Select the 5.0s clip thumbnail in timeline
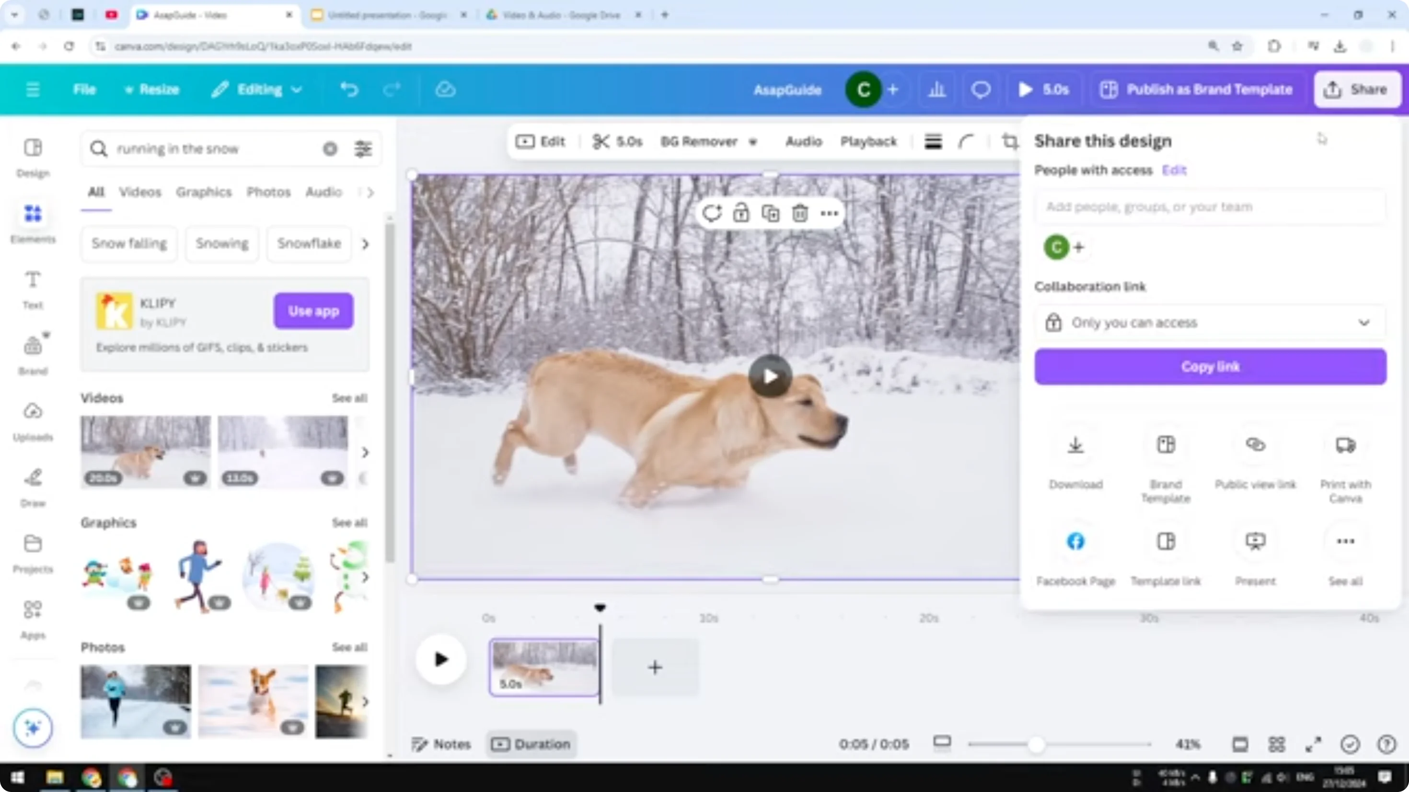 coord(544,668)
